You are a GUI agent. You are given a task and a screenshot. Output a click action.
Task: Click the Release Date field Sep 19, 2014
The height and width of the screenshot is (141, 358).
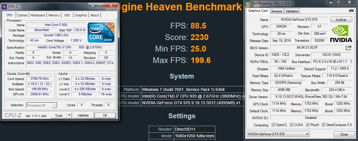pyautogui.click(x=281, y=41)
